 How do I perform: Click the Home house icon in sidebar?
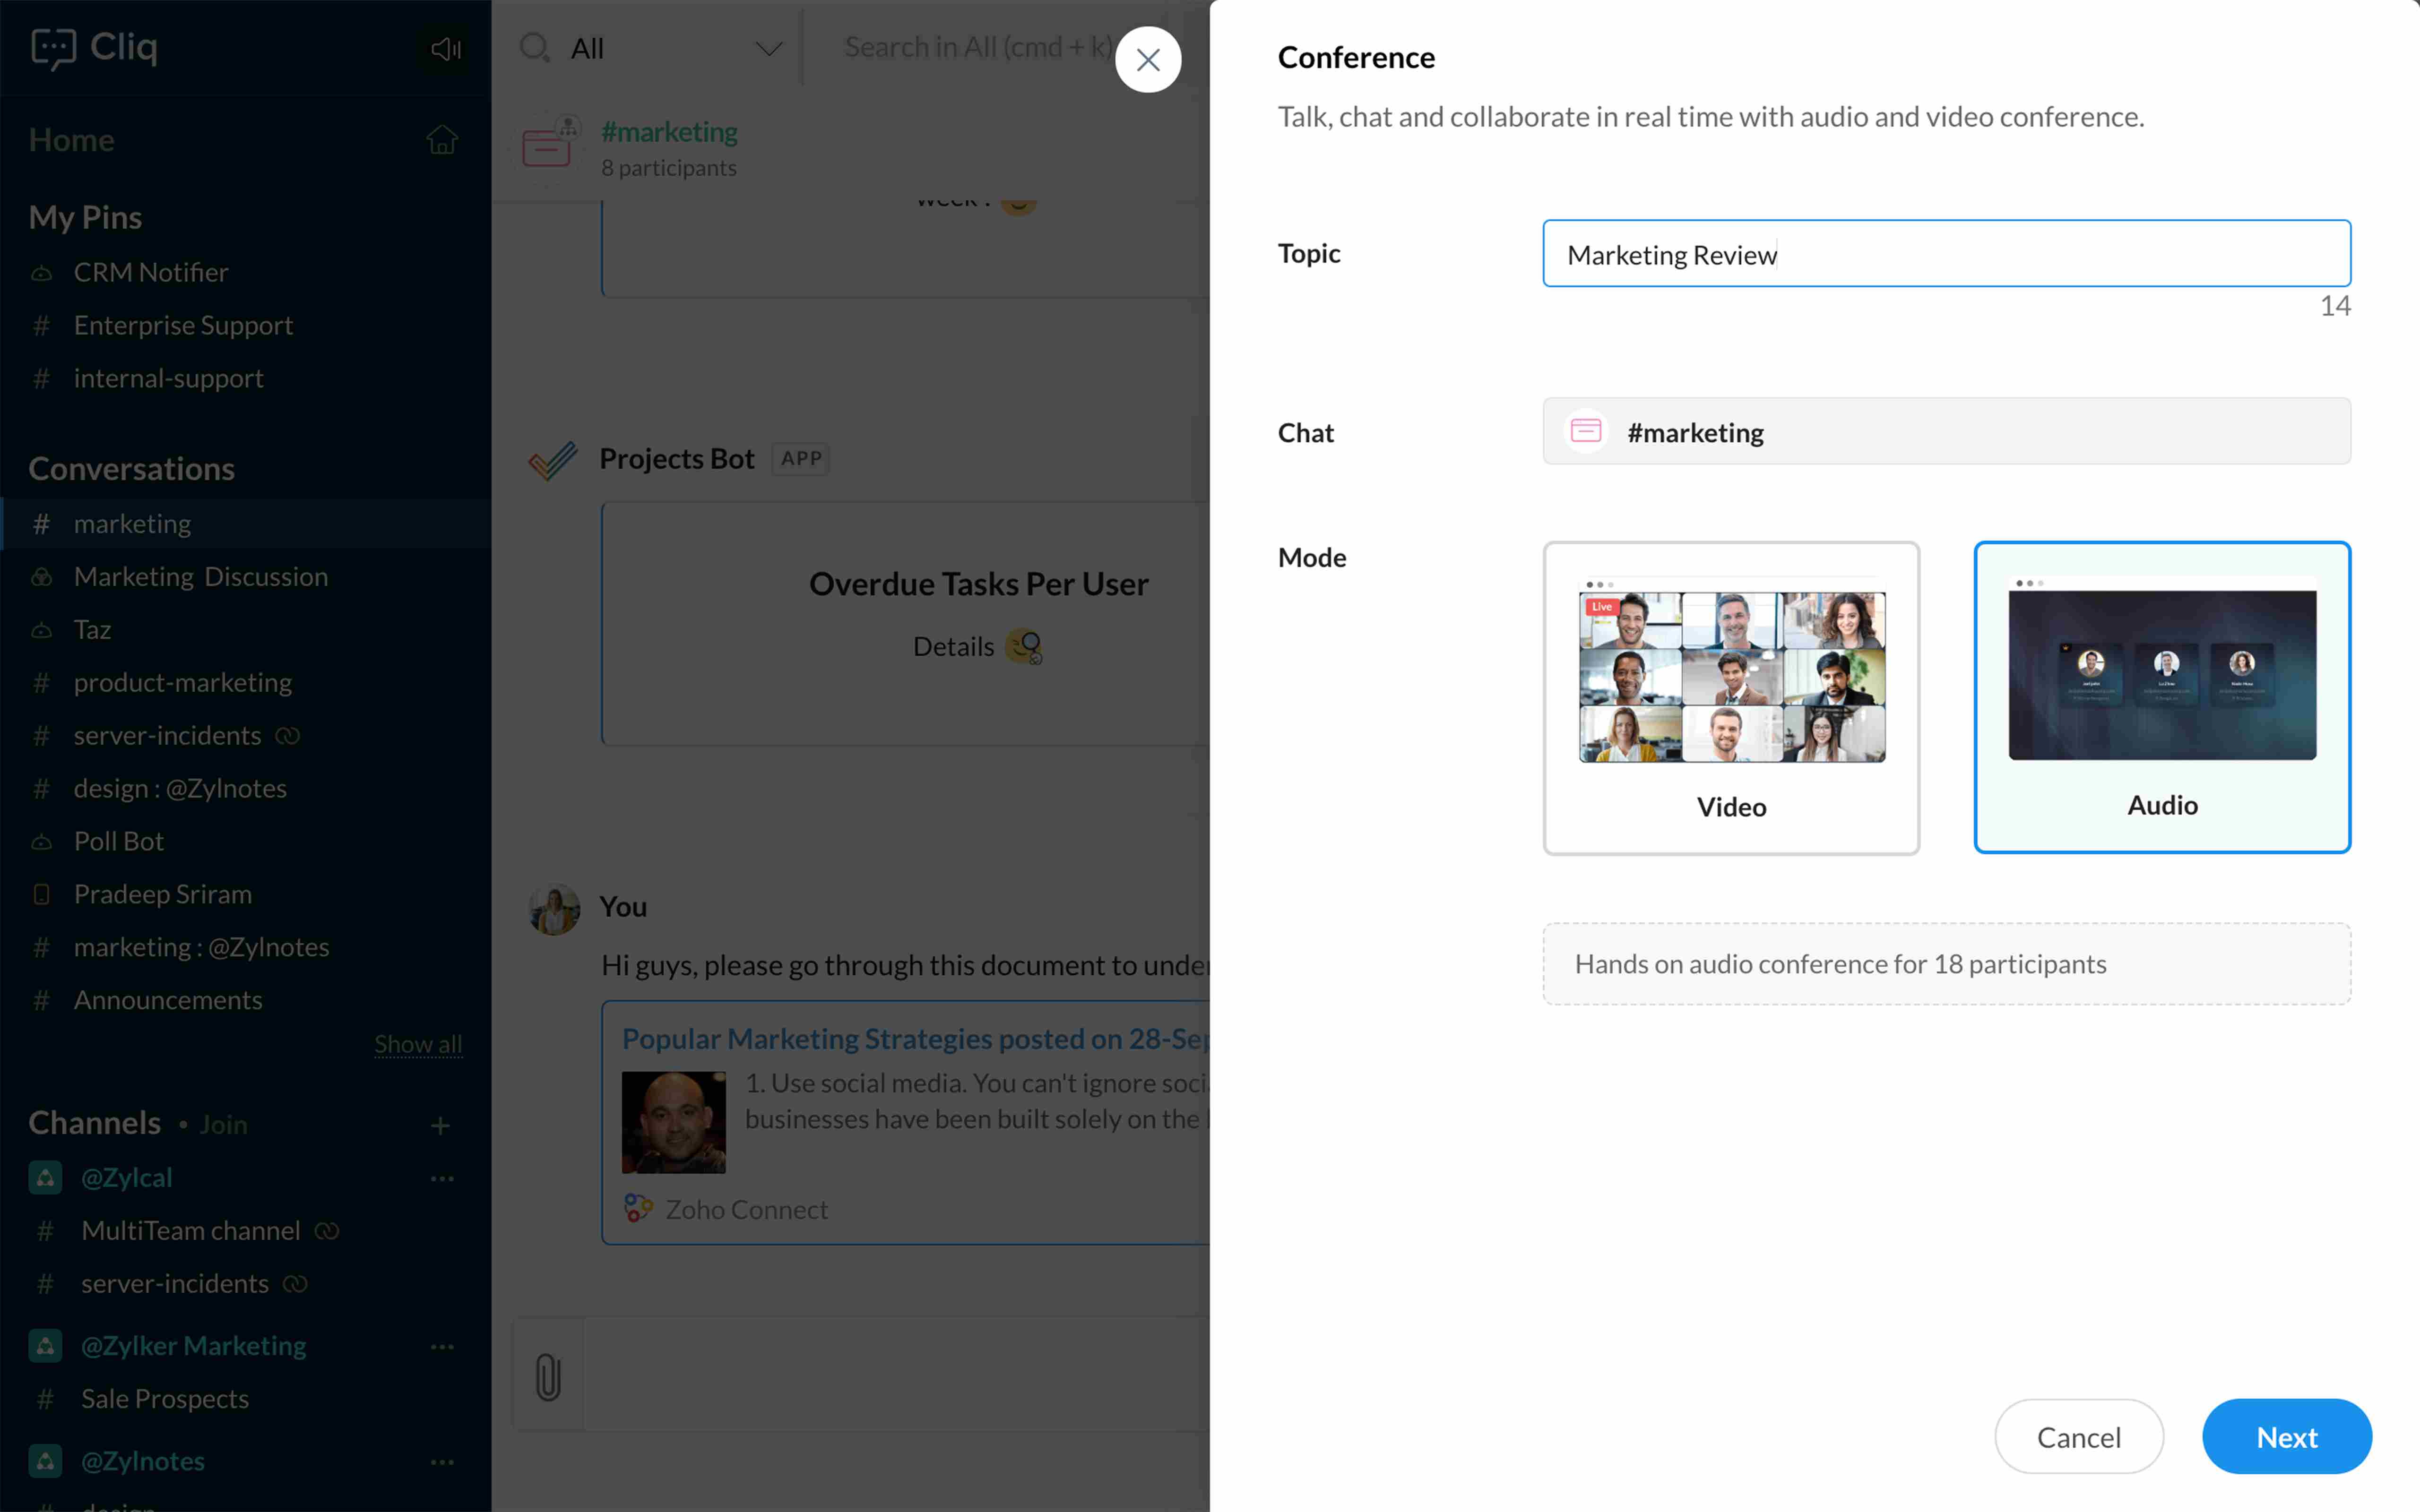(x=441, y=140)
